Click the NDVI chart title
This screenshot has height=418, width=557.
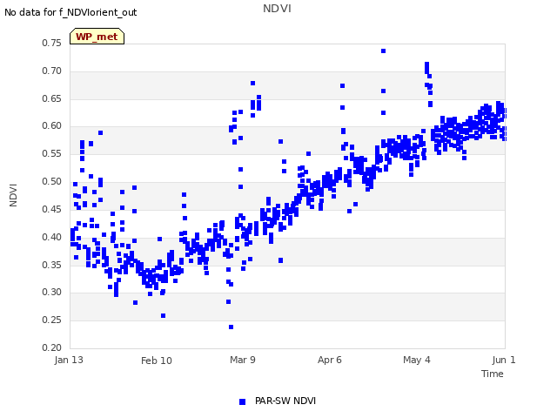[x=277, y=9]
